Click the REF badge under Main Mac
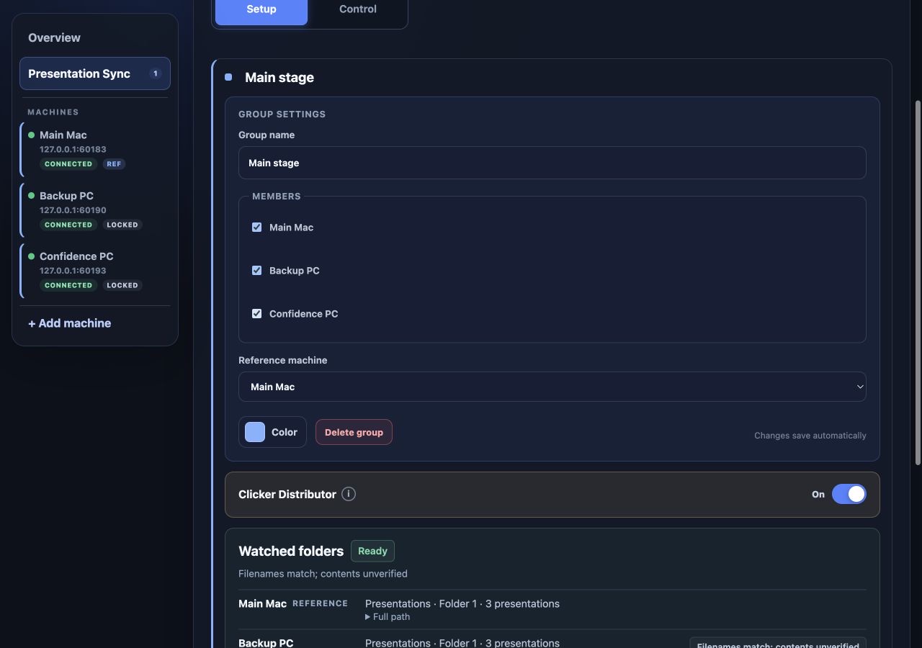Image resolution: width=922 pixels, height=648 pixels. tap(114, 164)
